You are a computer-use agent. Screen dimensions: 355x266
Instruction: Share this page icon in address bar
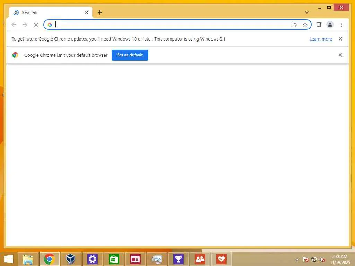294,25
